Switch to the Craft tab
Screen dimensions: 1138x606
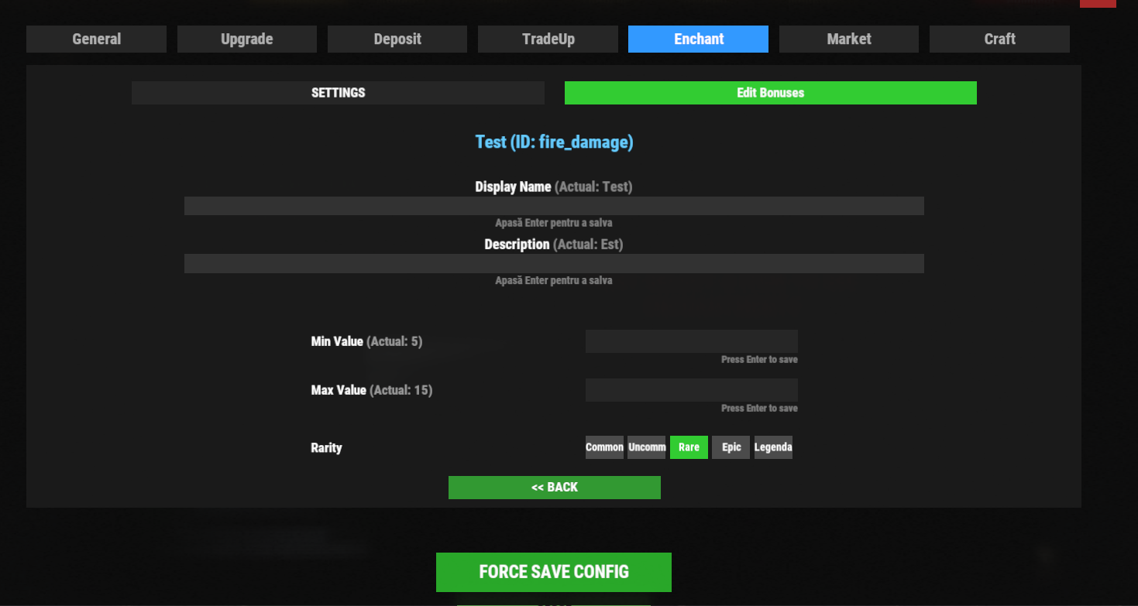pyautogui.click(x=999, y=39)
